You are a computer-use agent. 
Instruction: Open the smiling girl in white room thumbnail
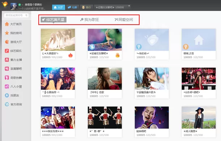152,79
